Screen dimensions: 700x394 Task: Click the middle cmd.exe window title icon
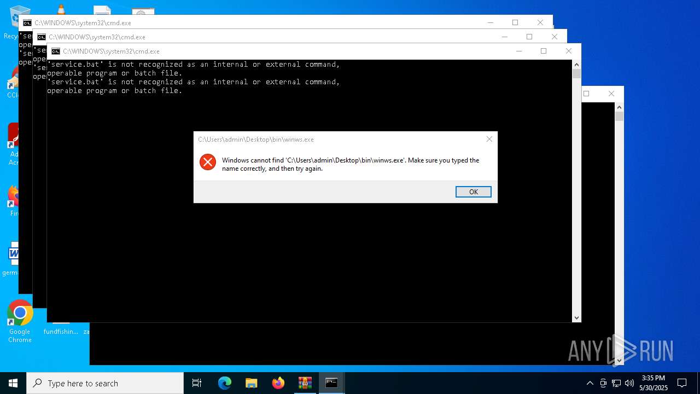tap(41, 37)
